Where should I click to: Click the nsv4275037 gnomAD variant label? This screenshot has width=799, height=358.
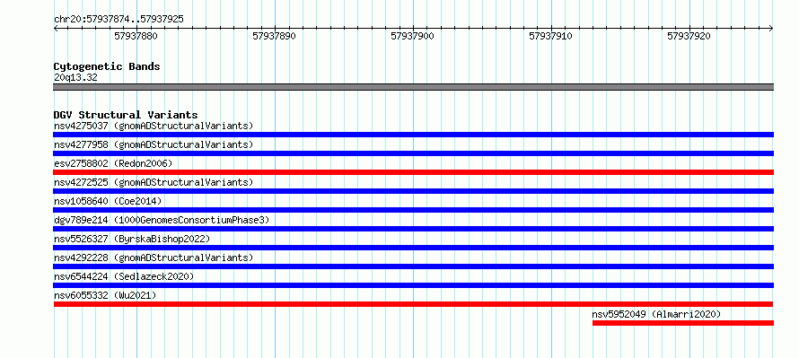(x=154, y=126)
